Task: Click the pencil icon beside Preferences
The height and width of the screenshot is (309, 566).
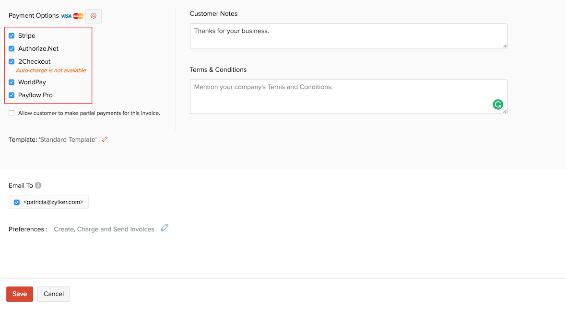Action: coord(165,229)
